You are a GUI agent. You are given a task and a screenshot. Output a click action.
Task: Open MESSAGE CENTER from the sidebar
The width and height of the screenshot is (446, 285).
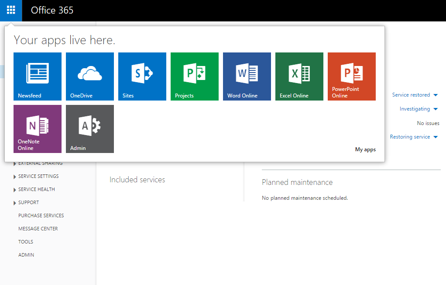[x=38, y=228]
